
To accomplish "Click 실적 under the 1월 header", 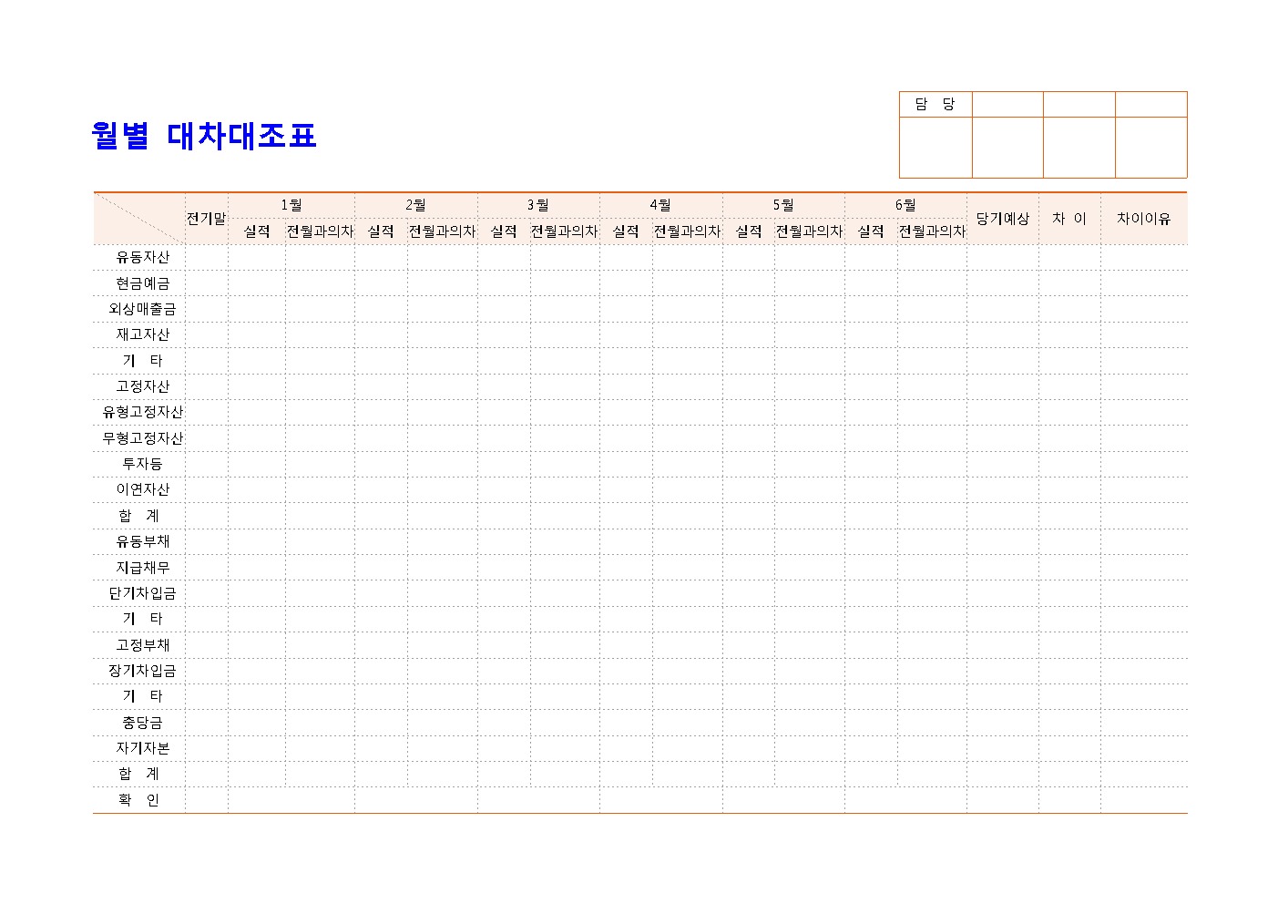I will [x=257, y=231].
